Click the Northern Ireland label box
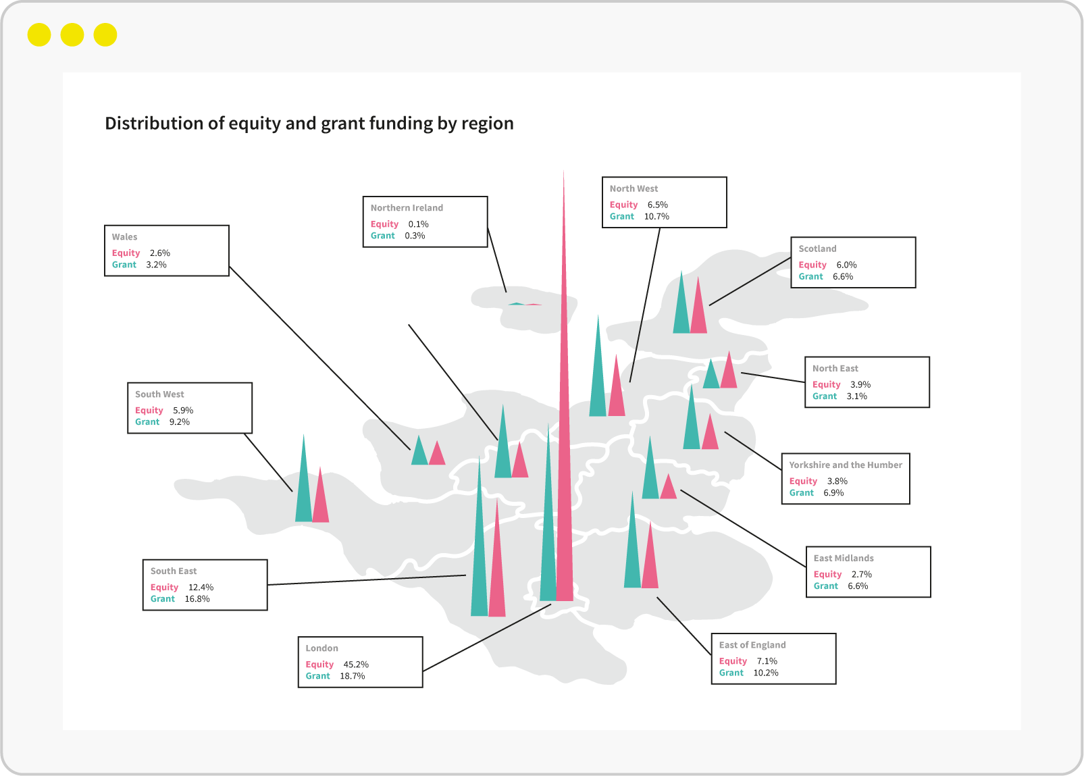The width and height of the screenshot is (1084, 776). click(425, 222)
